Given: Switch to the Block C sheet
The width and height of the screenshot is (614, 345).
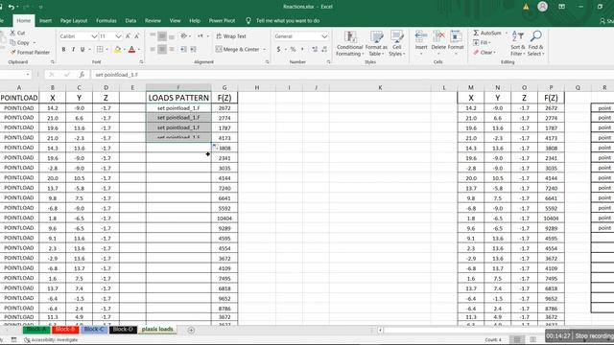Looking at the screenshot, I should point(94,330).
